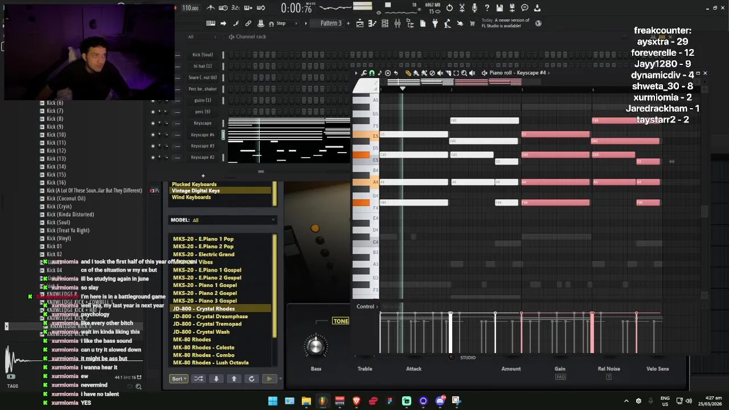Toggle the metronome icon in top toolbar
Image resolution: width=729 pixels, height=410 pixels.
coord(211,8)
